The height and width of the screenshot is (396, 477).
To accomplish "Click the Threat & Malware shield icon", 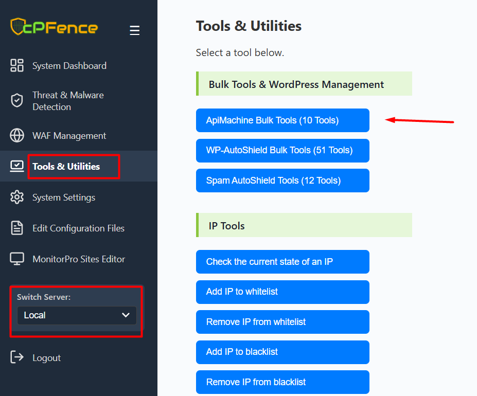I will pyautogui.click(x=17, y=101).
